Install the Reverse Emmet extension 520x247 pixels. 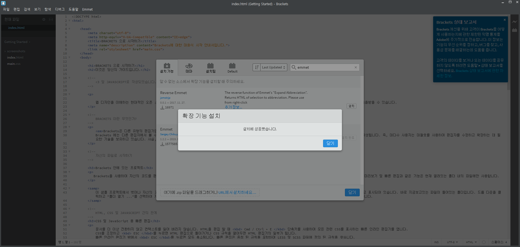(351, 106)
